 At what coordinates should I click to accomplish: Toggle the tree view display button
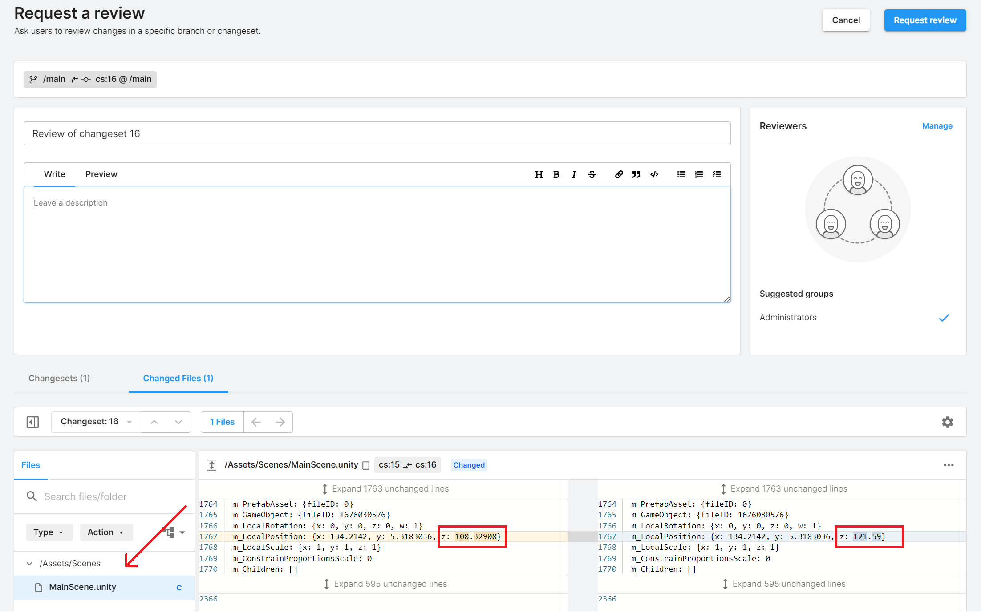[169, 532]
